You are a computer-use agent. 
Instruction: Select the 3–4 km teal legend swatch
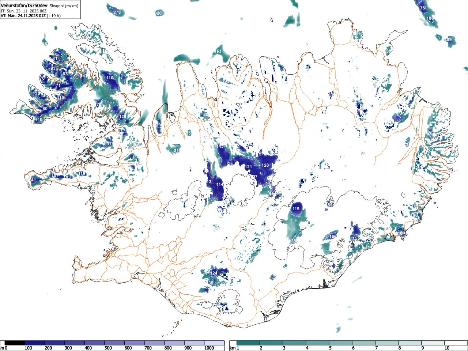[x=294, y=343]
